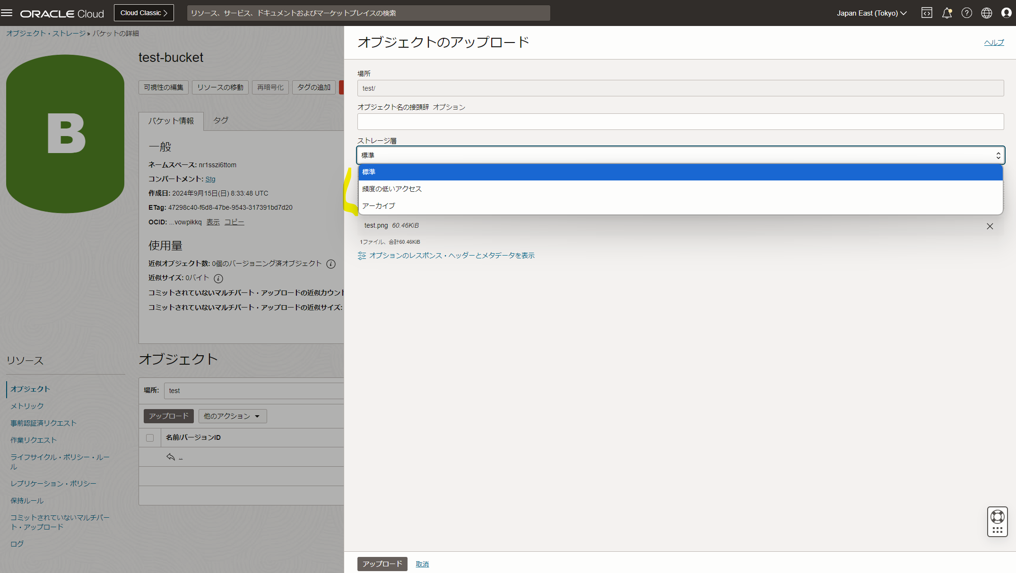
Task: Open the Cloud Shell developer tools icon
Action: click(x=927, y=13)
